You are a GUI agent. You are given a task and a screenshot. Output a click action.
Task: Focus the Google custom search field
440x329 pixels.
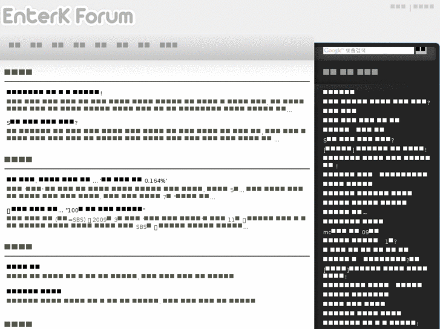click(368, 51)
